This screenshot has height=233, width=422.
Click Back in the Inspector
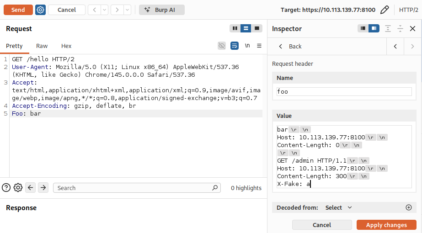click(x=290, y=47)
